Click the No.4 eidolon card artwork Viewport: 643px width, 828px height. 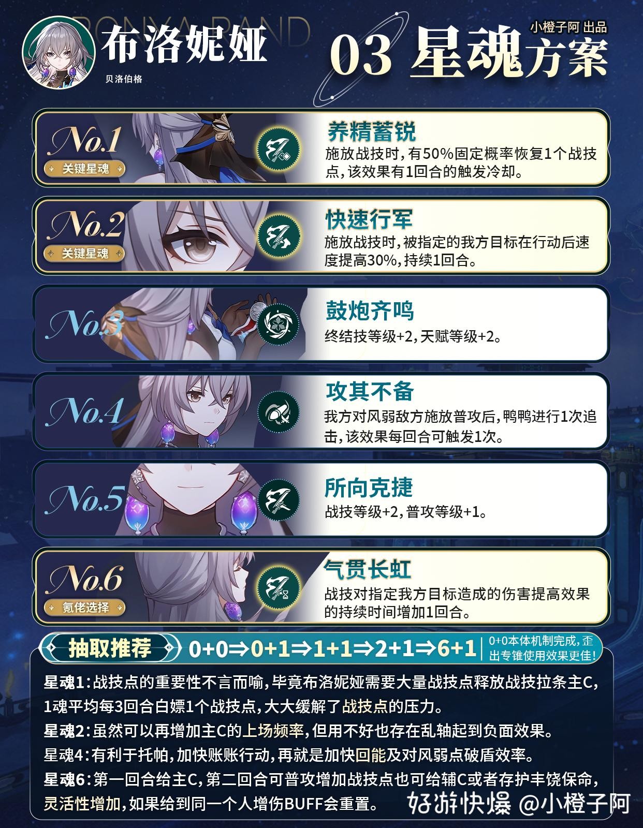pos(171,411)
